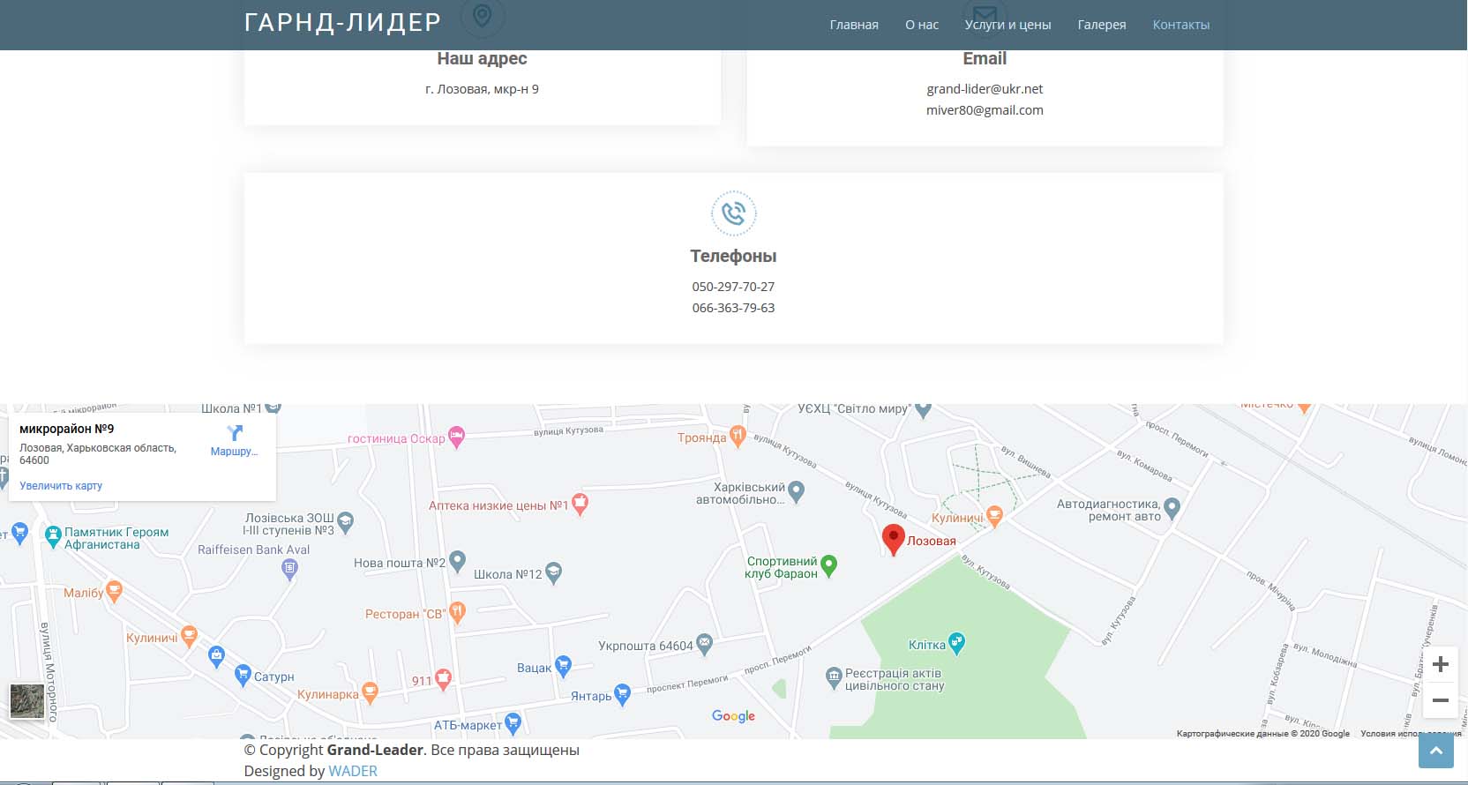The width and height of the screenshot is (1468, 785).
Task: Click the Аптека низкие цены №1 marker
Action: pyautogui.click(x=580, y=504)
